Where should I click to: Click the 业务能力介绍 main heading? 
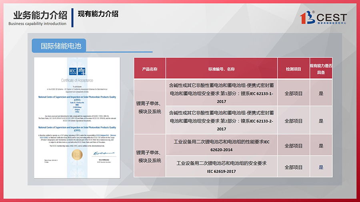coord(40,15)
